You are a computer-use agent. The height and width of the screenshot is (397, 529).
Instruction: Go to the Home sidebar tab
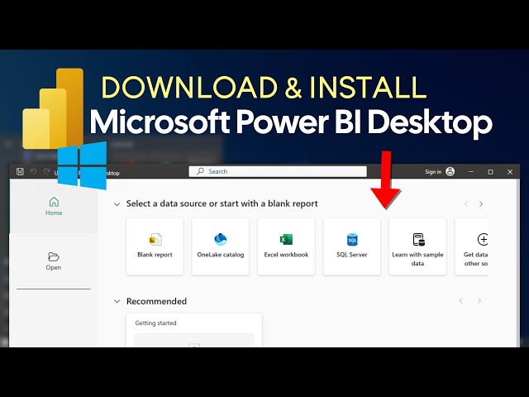pos(54,206)
